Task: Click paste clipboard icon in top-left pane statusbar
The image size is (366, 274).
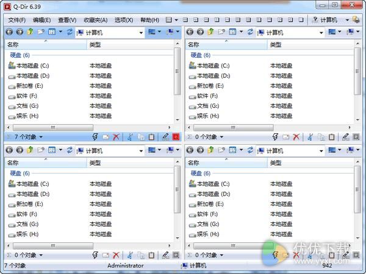Action: [151, 137]
